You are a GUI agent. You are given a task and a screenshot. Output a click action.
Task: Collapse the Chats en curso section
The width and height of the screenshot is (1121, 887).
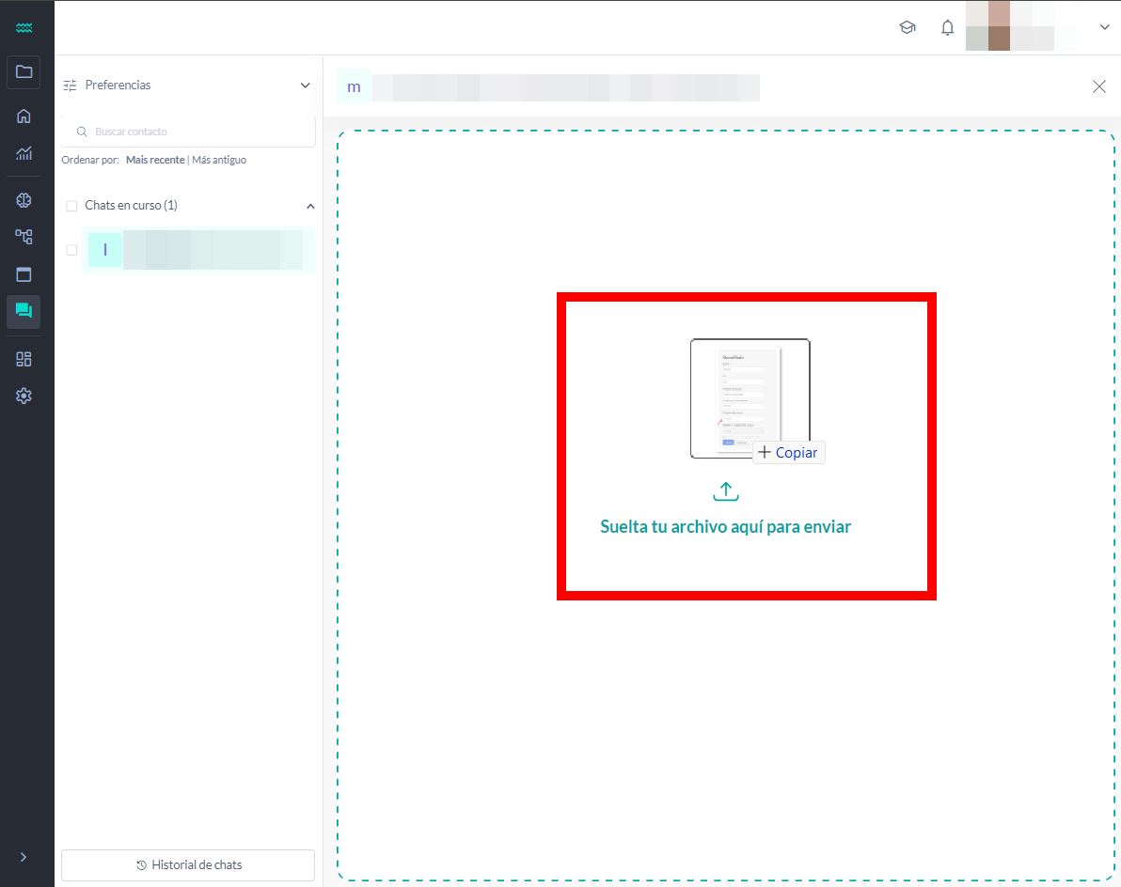[x=310, y=206]
